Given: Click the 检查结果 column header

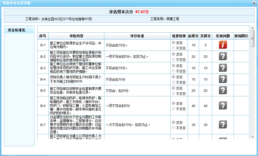Looking at the screenshot, I should click(x=179, y=36).
